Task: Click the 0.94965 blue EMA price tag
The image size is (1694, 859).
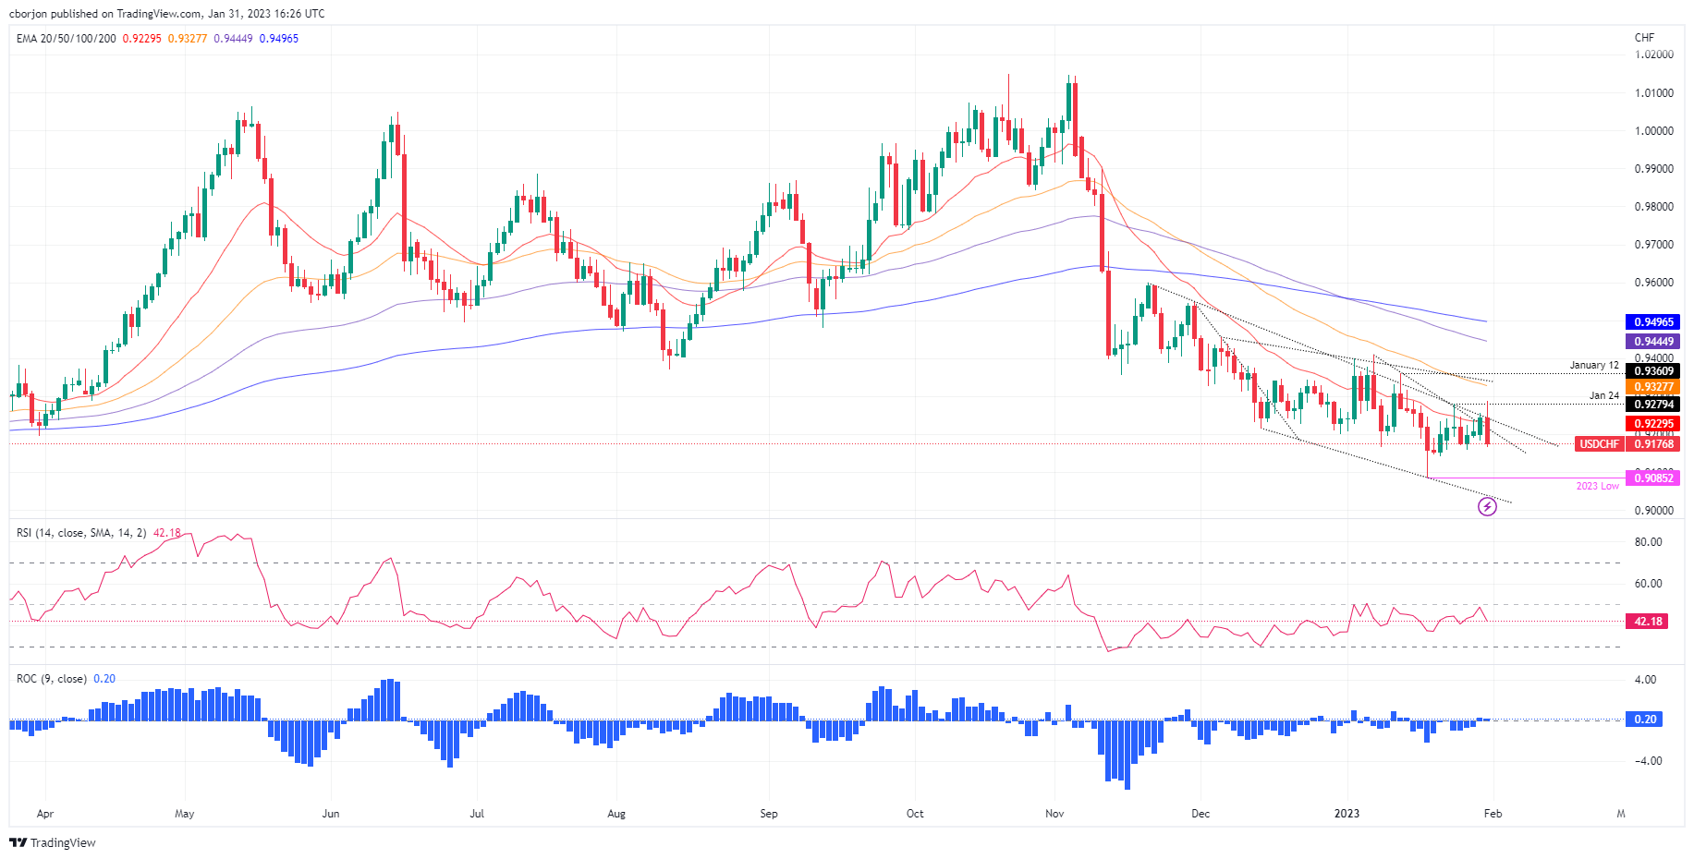Action: coord(1653,322)
